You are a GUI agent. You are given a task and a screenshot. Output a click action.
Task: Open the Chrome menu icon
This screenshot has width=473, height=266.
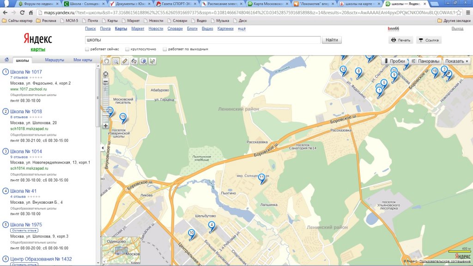pyautogui.click(x=468, y=12)
